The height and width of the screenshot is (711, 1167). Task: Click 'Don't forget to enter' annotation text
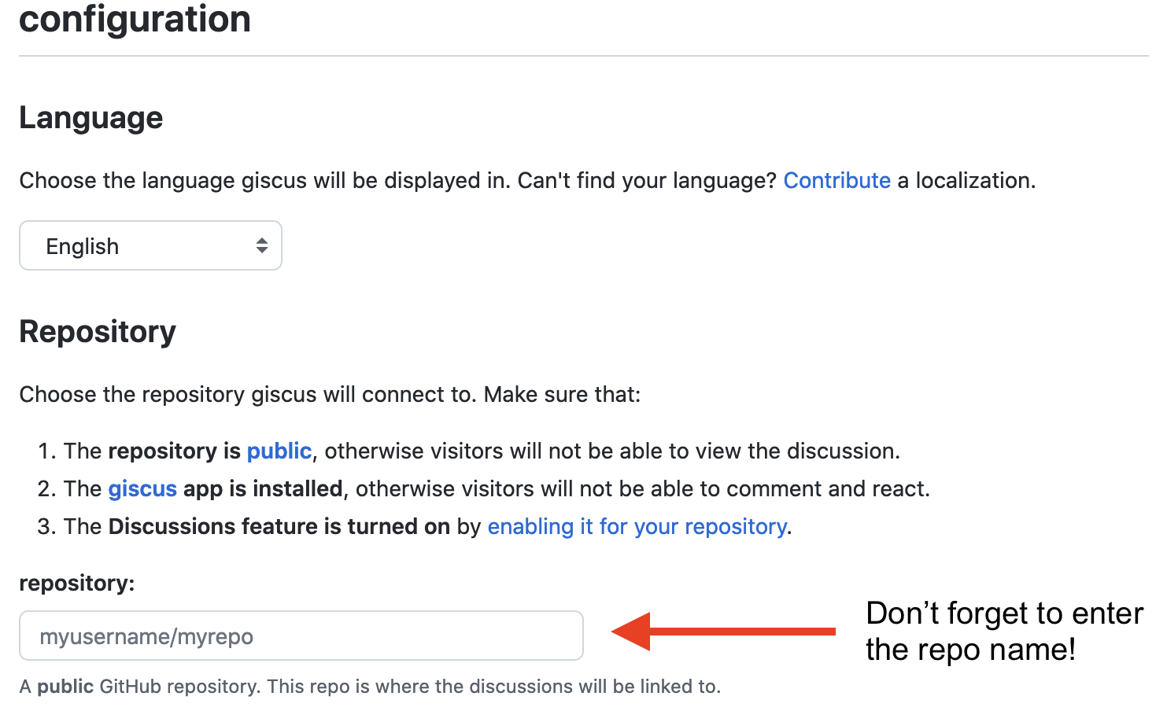pyautogui.click(x=1003, y=613)
